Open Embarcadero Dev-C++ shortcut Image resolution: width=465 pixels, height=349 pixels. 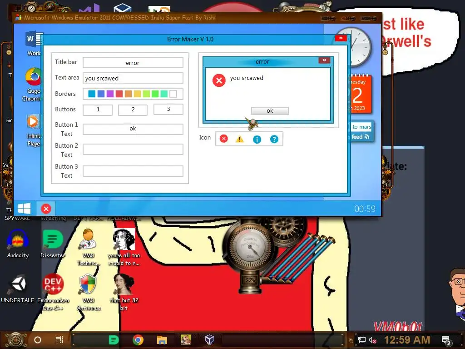coord(53,292)
